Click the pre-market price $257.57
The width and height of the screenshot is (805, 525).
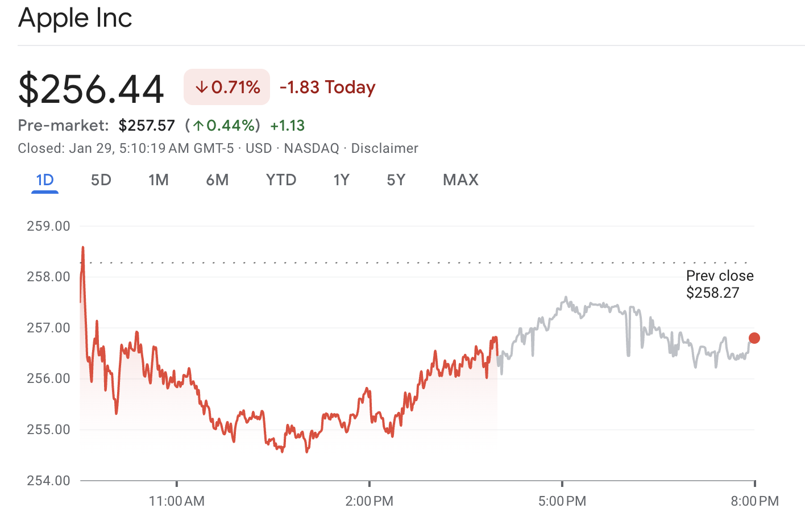click(147, 125)
